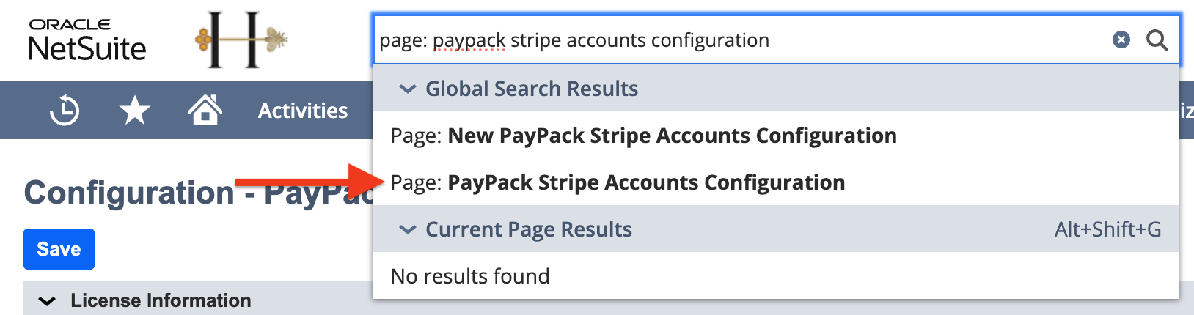Image resolution: width=1194 pixels, height=315 pixels.
Task: Select New PayPack Stripe Accounts Configuration result
Action: pyautogui.click(x=643, y=136)
